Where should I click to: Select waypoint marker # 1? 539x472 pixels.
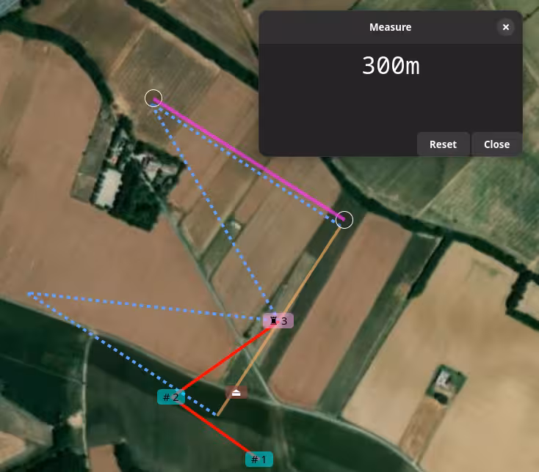(259, 460)
